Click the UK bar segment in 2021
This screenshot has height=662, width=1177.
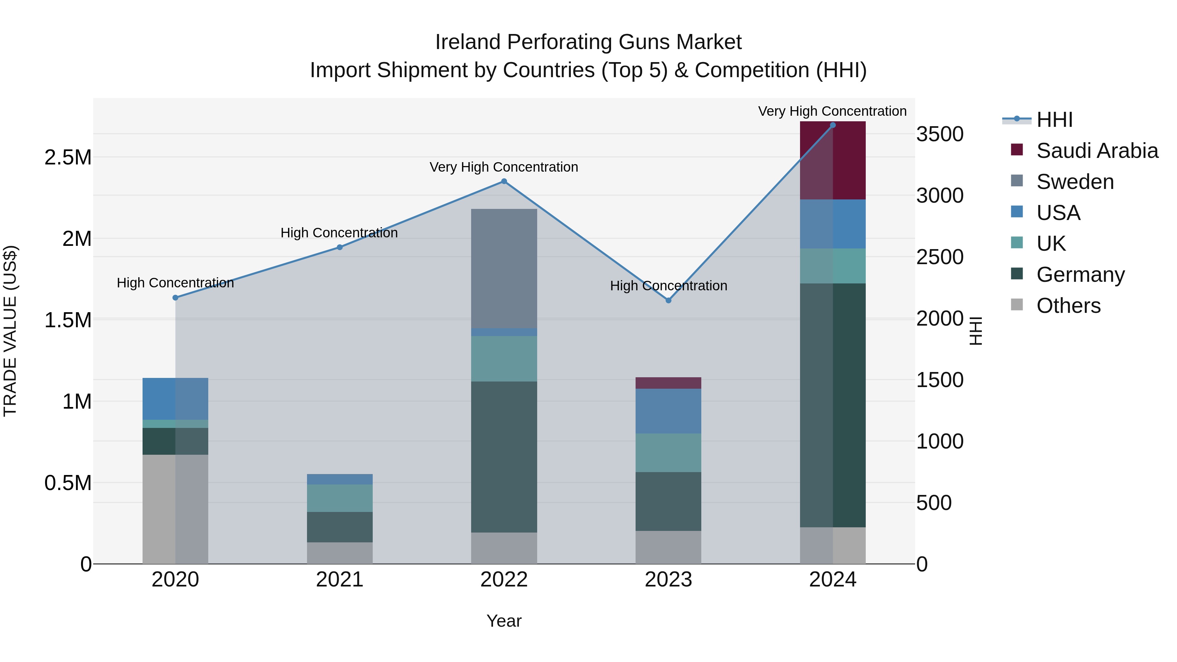click(339, 499)
